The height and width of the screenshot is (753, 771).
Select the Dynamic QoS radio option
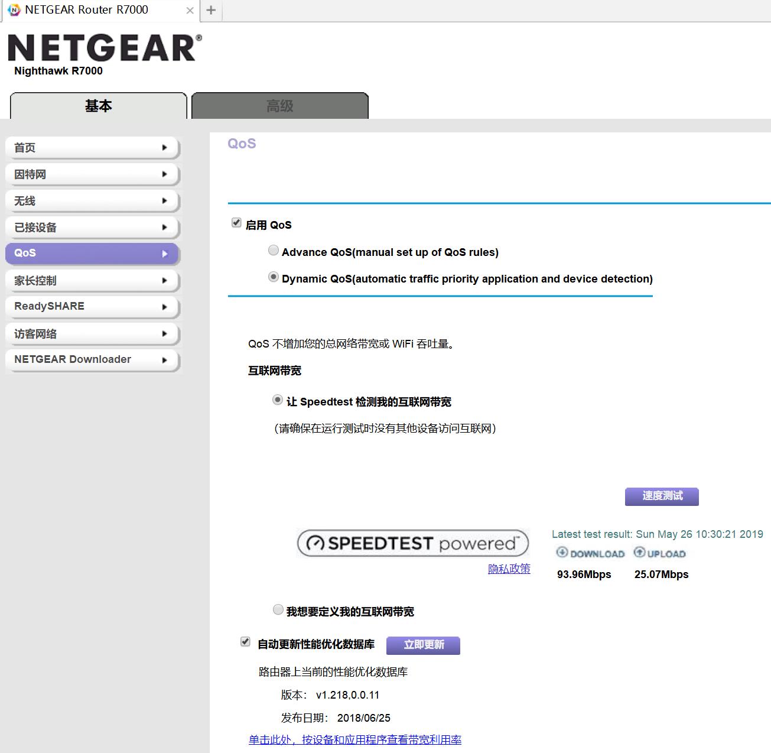click(274, 277)
